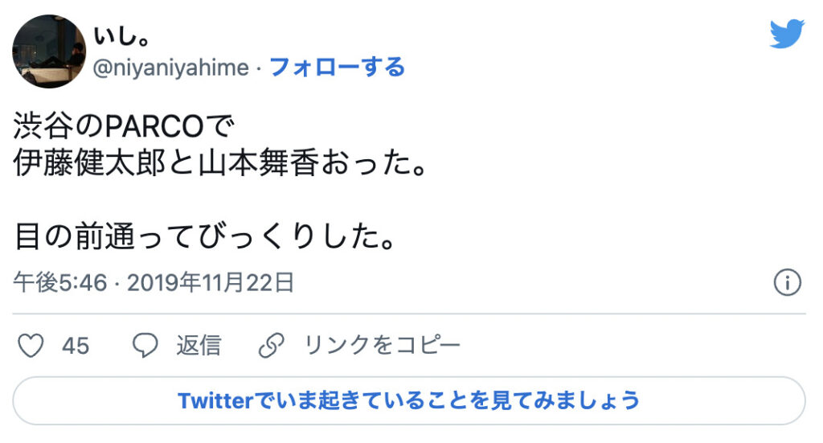Follow the user via フォローする
The width and height of the screenshot is (823, 443).
tap(337, 68)
